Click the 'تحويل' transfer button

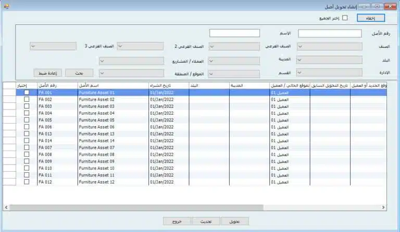[234, 221]
